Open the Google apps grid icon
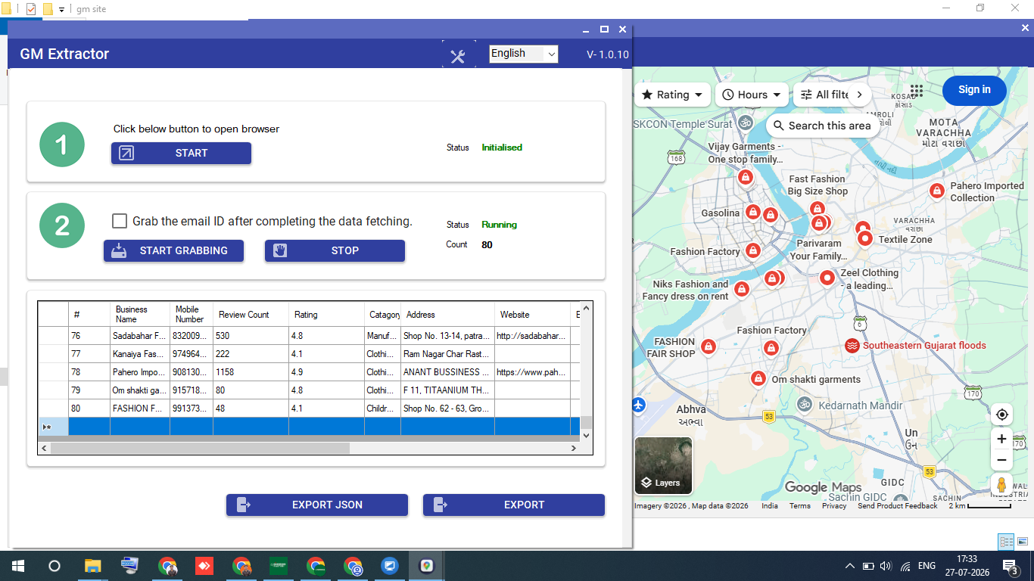Image resolution: width=1034 pixels, height=581 pixels. [917, 91]
